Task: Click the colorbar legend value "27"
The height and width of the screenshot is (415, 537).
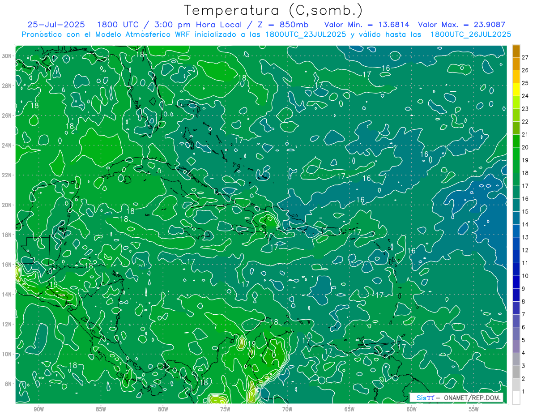Action: pyautogui.click(x=525, y=57)
